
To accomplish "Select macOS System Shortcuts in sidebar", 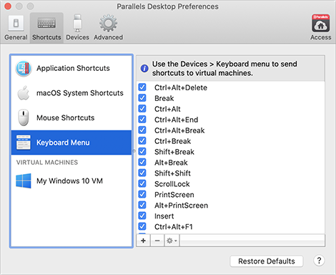I will click(71, 93).
